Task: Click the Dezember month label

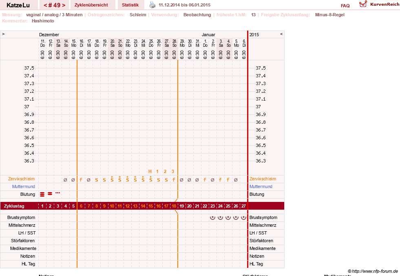Action: pos(49,35)
